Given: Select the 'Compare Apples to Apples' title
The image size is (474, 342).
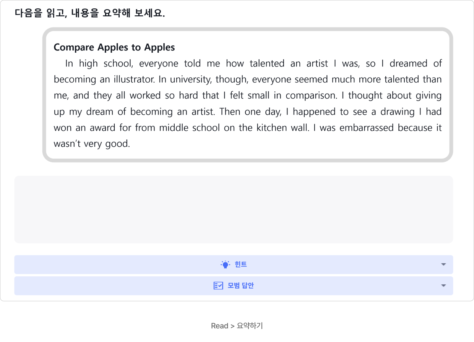Looking at the screenshot, I should point(114,47).
